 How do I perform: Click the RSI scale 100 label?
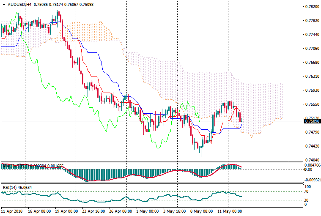(x=308, y=186)
